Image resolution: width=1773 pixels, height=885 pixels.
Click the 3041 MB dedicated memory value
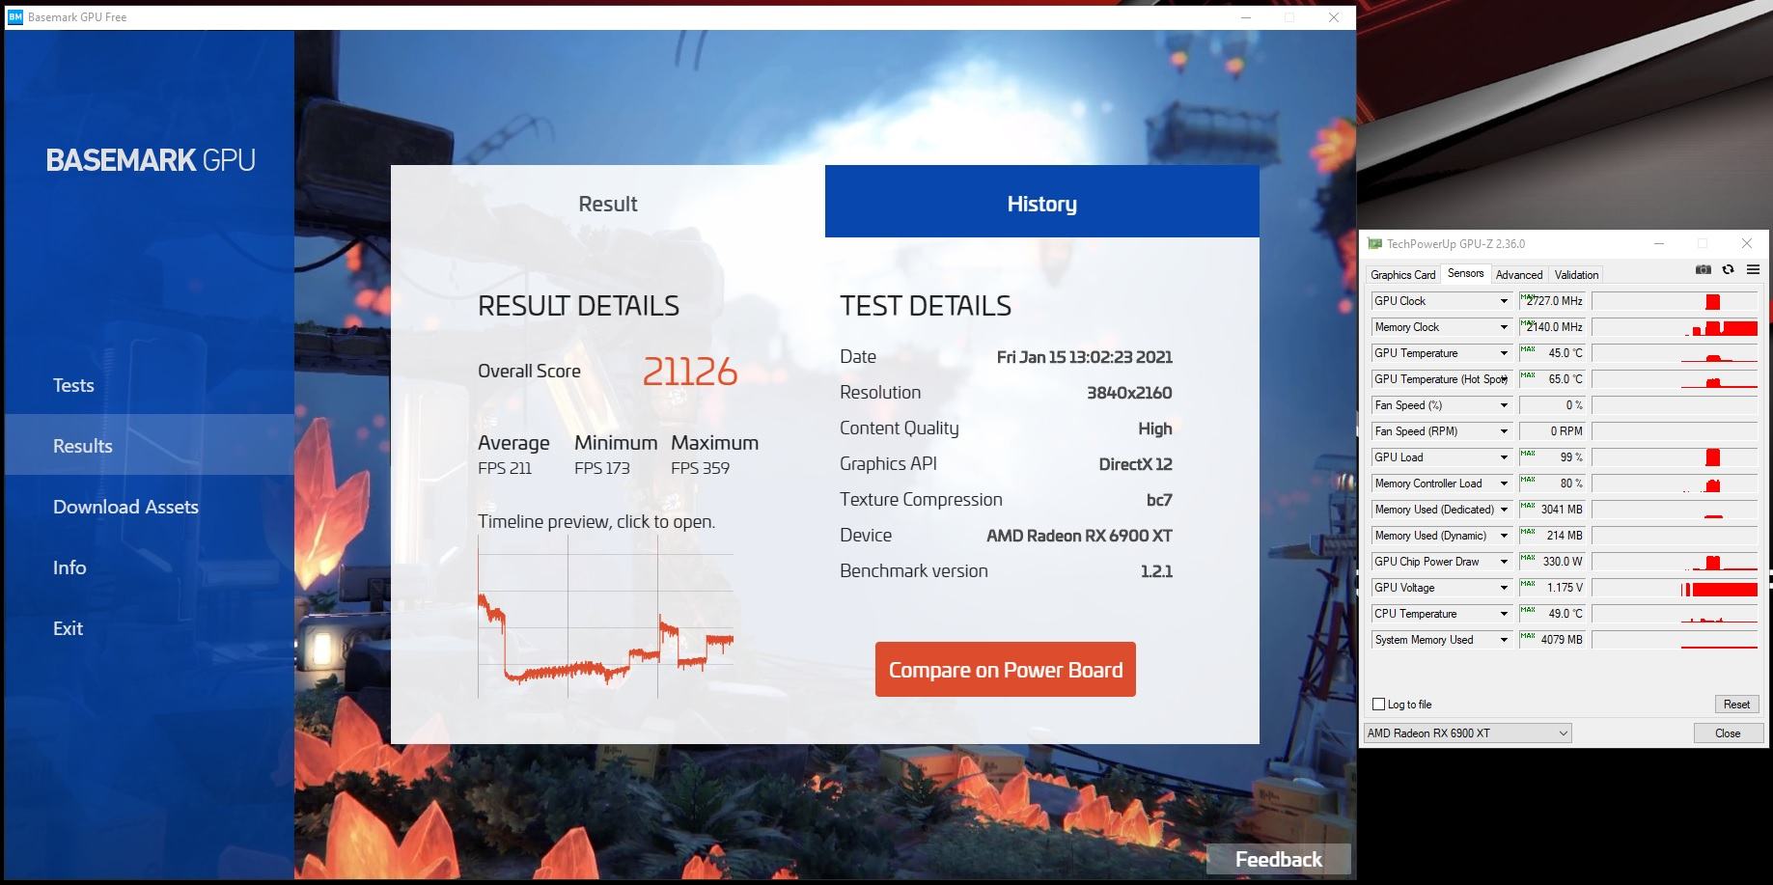pos(1552,510)
